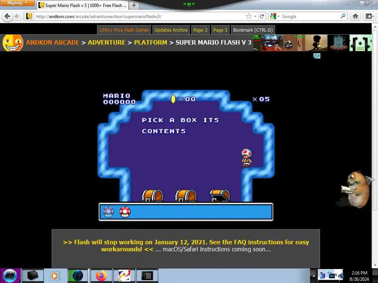Open the red and blue swirl taskbar app
The height and width of the screenshot is (283, 378).
[124, 276]
